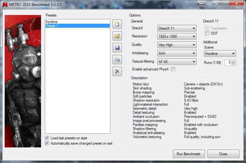Image resolution: width=246 pixels, height=163 pixels.
Task: Click the Precomputed + SSAO value
Action: [200, 116]
